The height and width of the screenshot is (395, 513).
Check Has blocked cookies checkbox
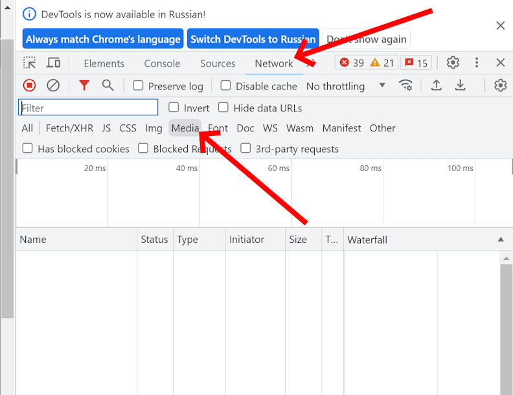click(x=27, y=148)
